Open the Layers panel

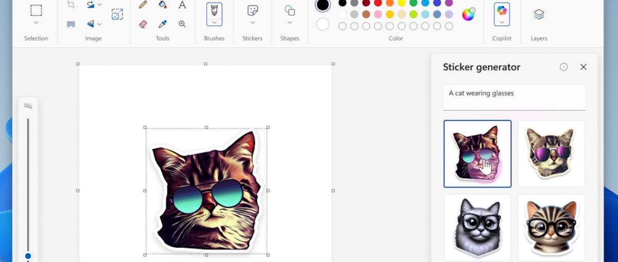[x=539, y=14]
